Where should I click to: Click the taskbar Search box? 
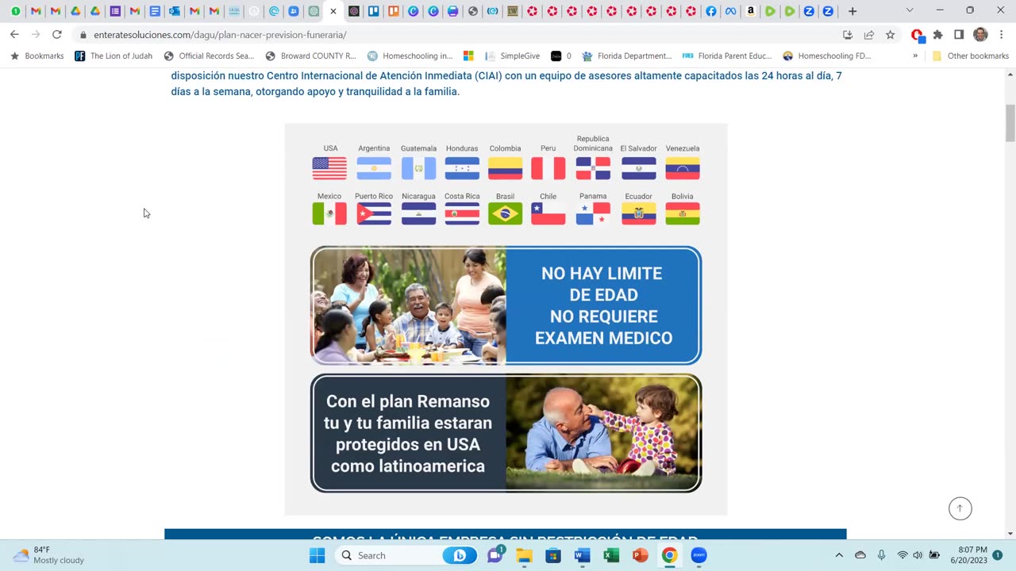(405, 555)
